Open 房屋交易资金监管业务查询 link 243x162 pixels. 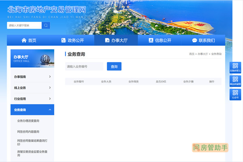(x=32, y=153)
